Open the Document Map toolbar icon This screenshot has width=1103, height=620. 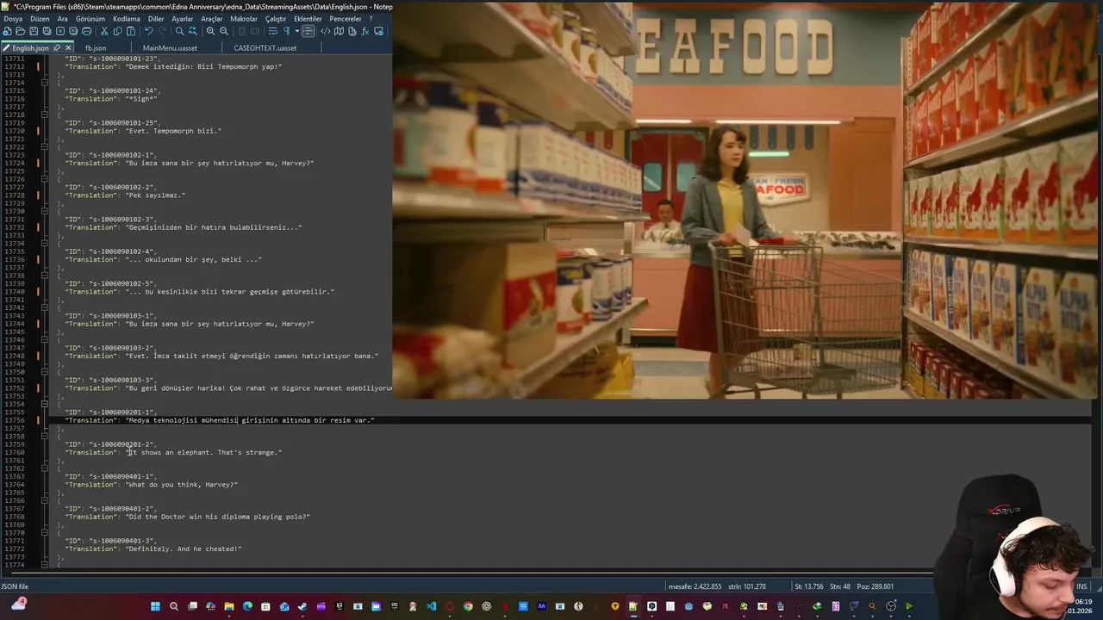(x=339, y=31)
